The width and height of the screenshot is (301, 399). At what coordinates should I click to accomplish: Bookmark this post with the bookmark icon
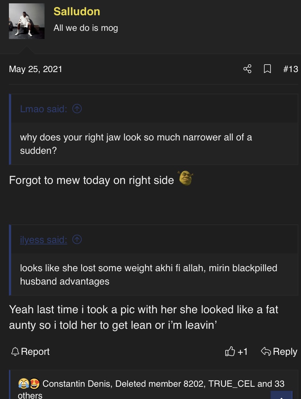click(267, 69)
